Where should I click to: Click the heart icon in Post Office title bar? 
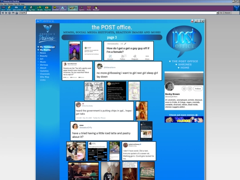coord(192,21)
